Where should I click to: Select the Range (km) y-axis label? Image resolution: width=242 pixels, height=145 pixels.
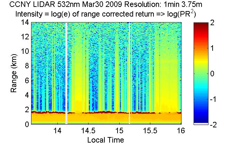point(14,73)
